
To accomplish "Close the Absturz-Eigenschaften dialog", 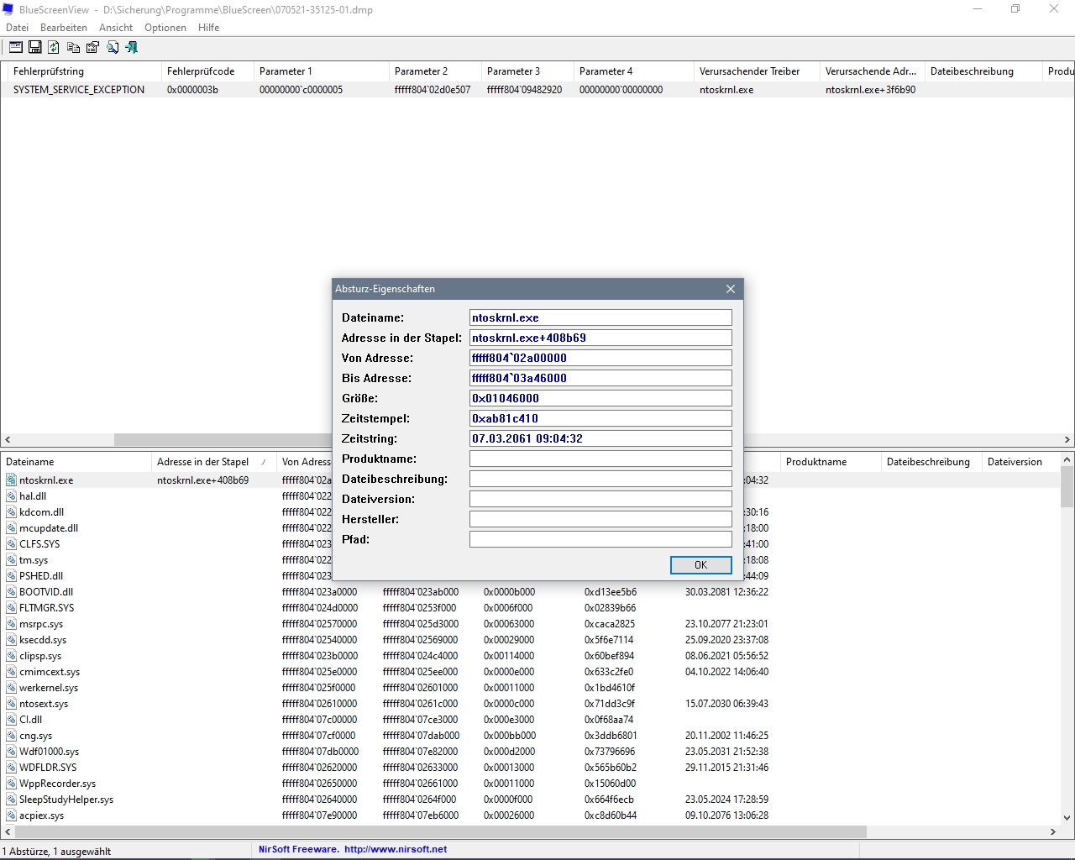I will tap(731, 289).
